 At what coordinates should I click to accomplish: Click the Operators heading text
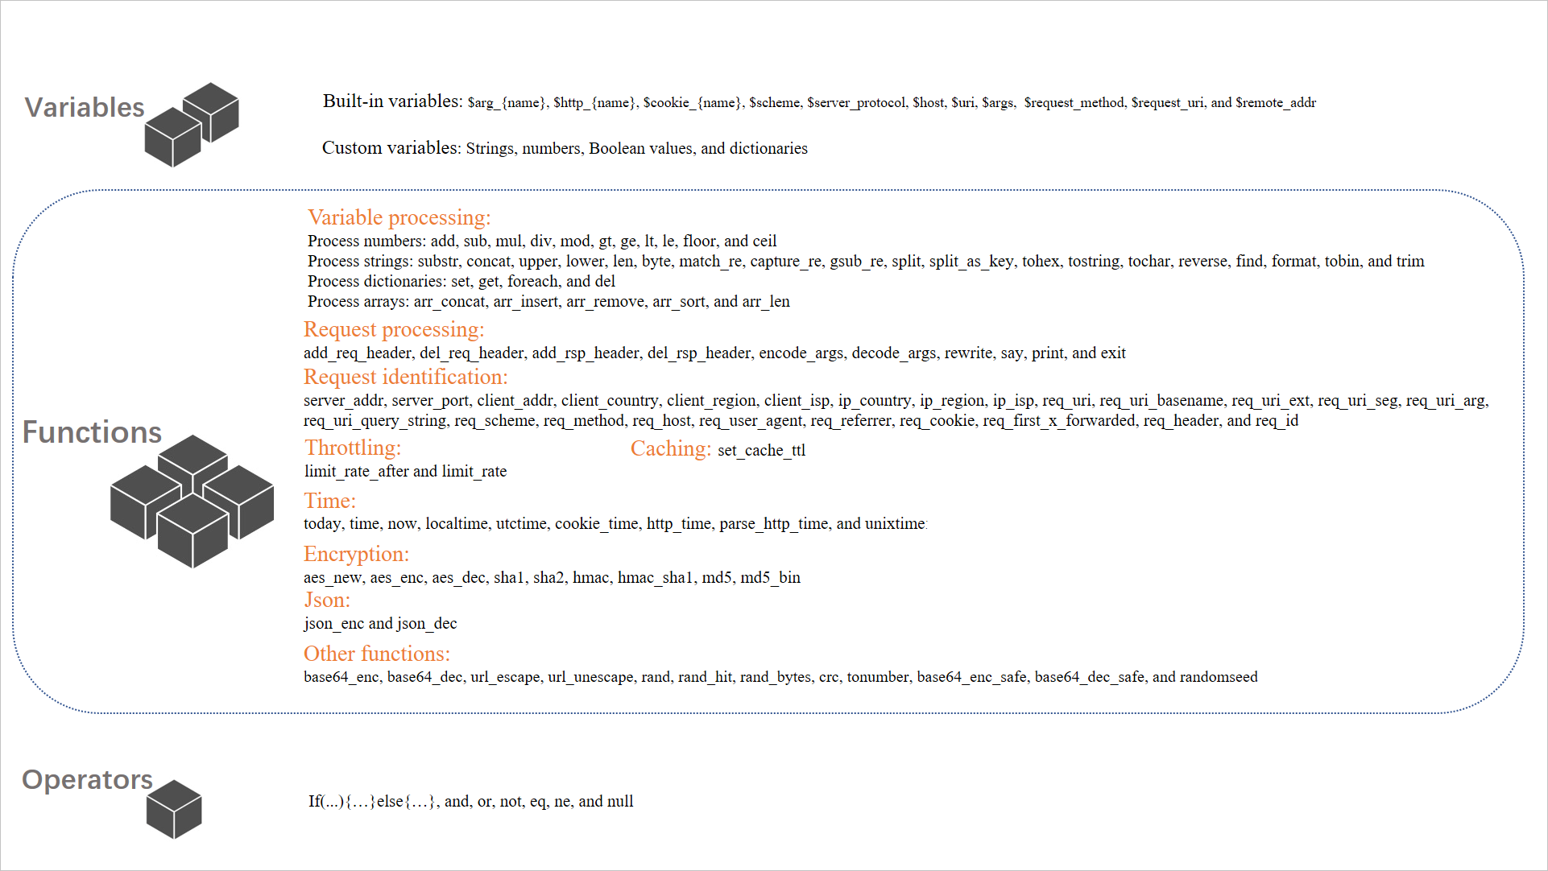tap(87, 779)
